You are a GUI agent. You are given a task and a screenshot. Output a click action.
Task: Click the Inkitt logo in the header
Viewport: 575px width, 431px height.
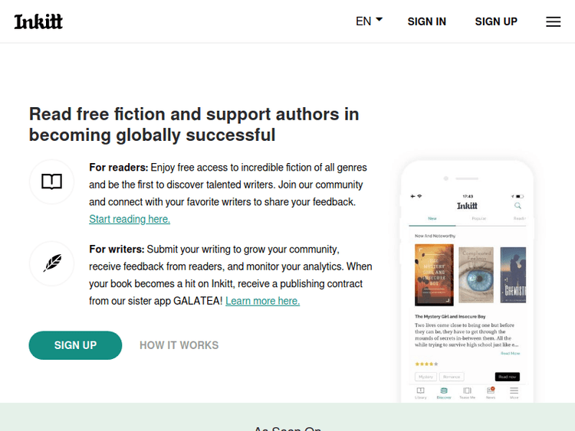[38, 21]
